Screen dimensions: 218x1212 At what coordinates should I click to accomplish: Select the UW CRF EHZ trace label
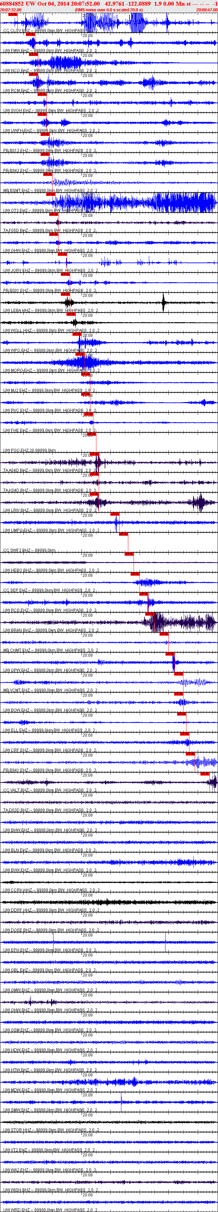(50, 751)
